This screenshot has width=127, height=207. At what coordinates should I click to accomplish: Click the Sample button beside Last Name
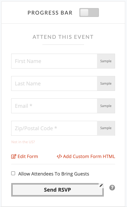[106, 83]
